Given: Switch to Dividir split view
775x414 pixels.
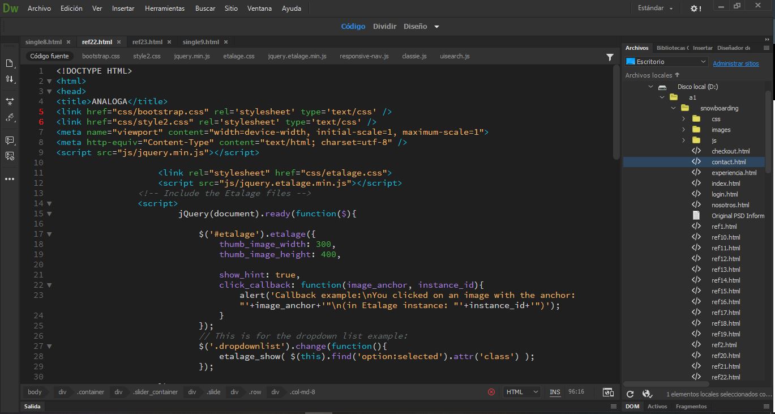Looking at the screenshot, I should coord(384,26).
